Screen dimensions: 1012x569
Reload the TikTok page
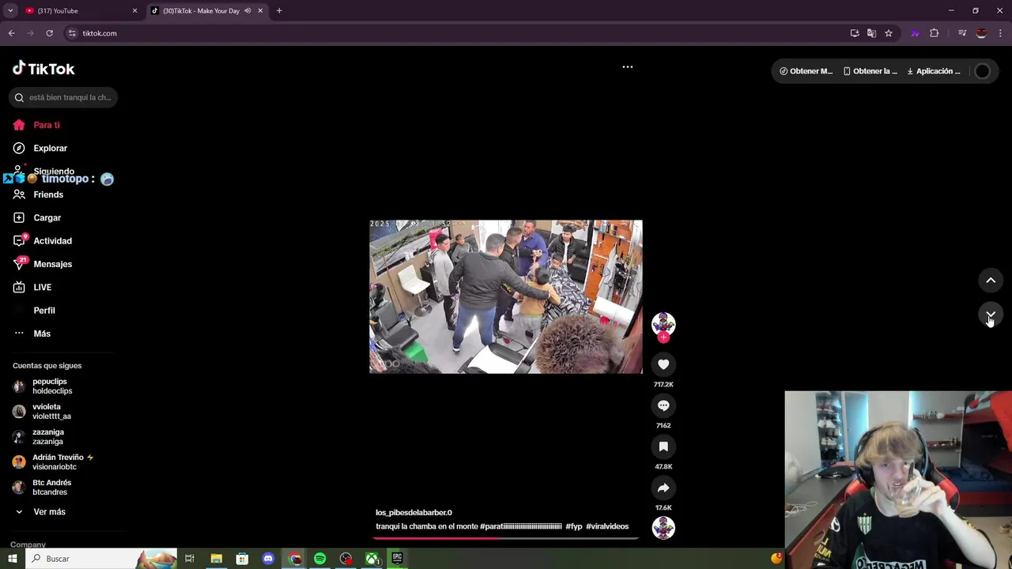[x=49, y=33]
